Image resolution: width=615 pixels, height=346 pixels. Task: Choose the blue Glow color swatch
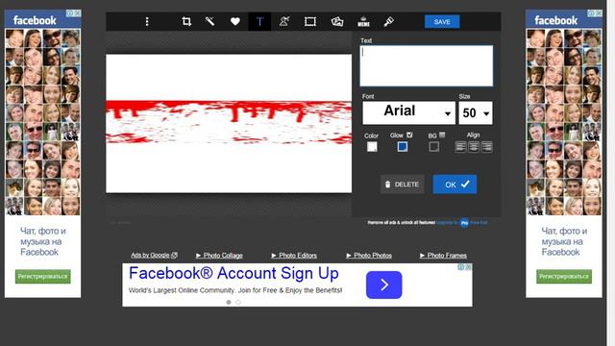pos(402,147)
